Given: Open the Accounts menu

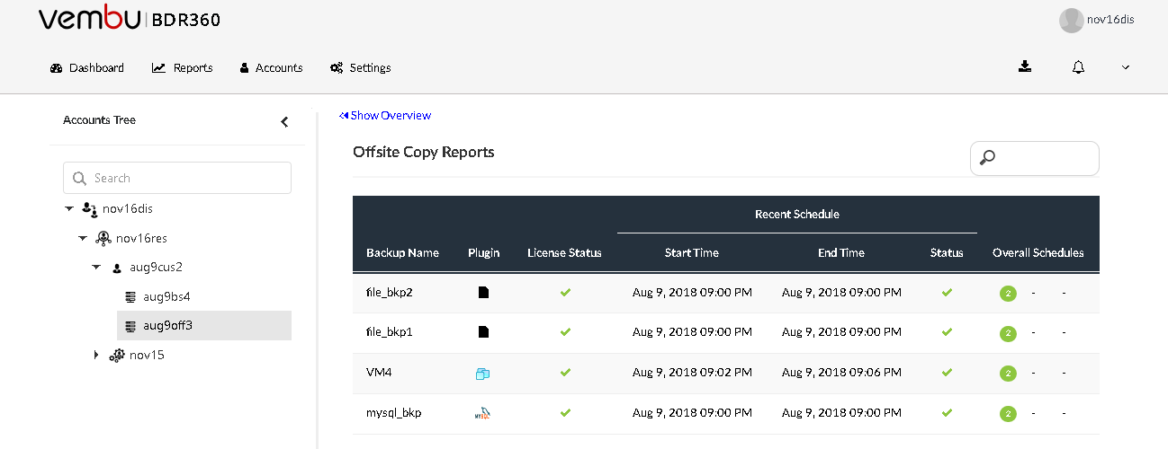Looking at the screenshot, I should click(x=271, y=67).
